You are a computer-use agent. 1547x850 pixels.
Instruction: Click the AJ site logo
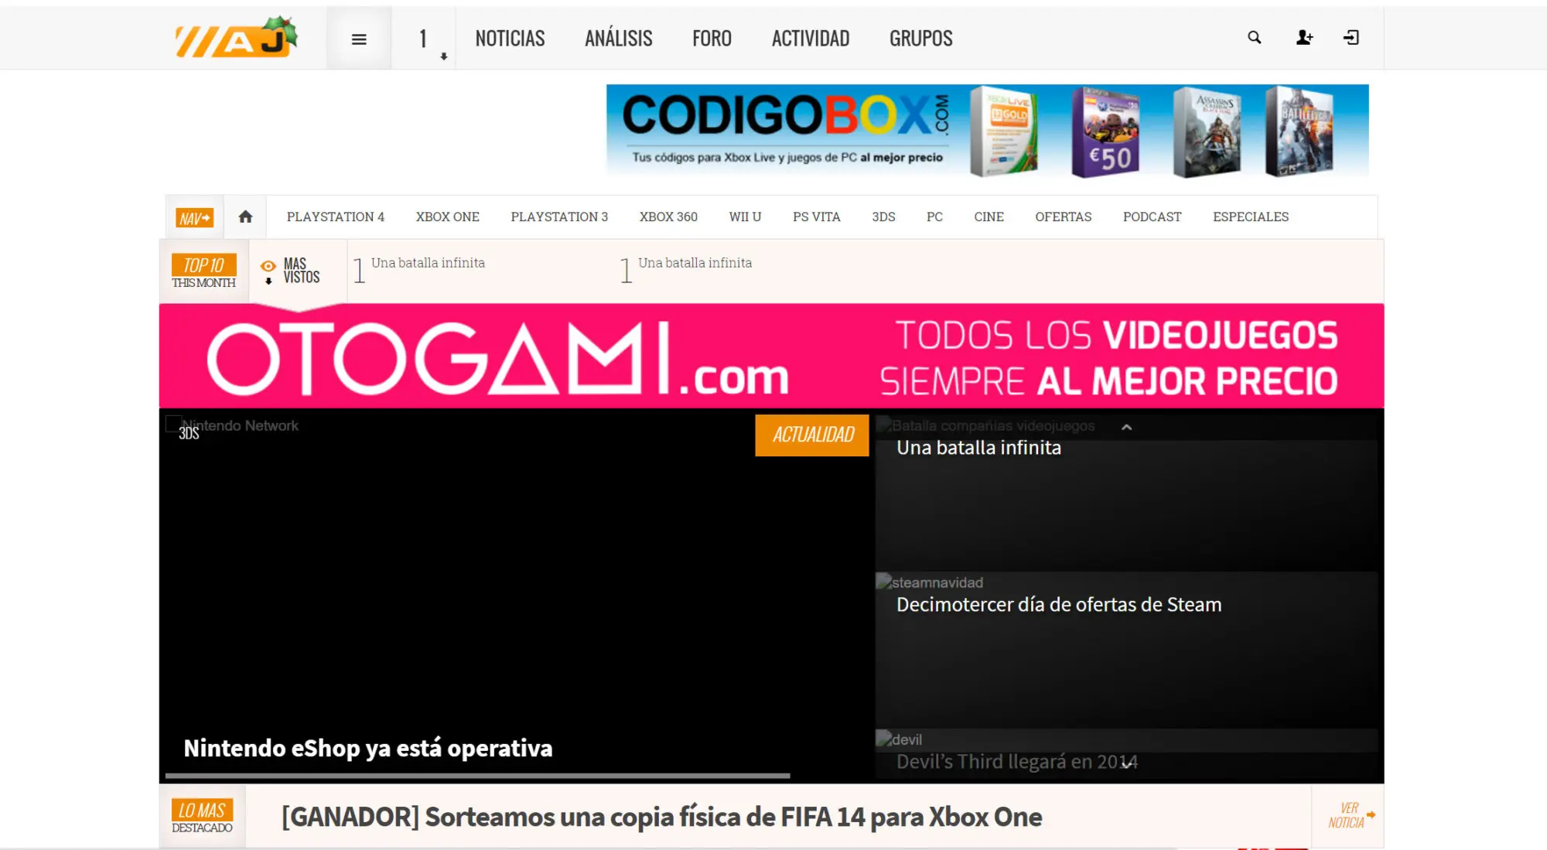point(236,38)
